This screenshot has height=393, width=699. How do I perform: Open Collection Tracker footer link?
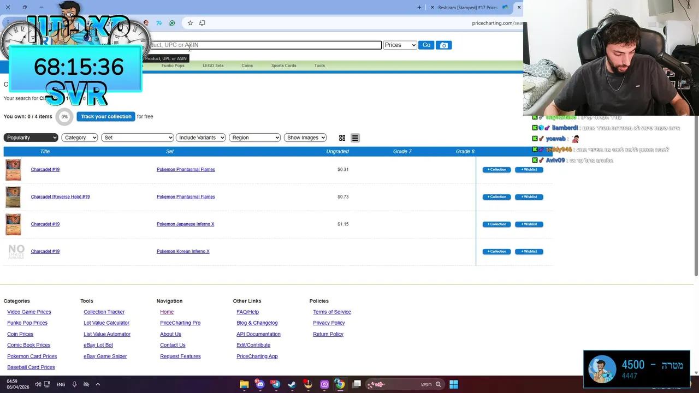104,312
